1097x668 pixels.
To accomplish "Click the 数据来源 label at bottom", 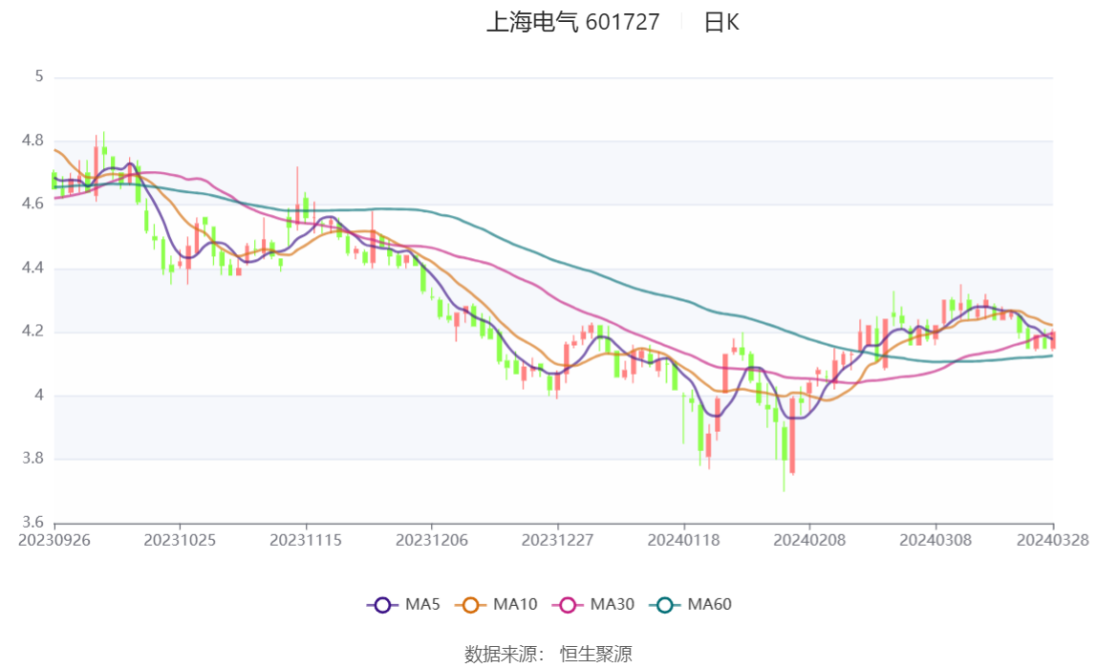I will pyautogui.click(x=503, y=654).
